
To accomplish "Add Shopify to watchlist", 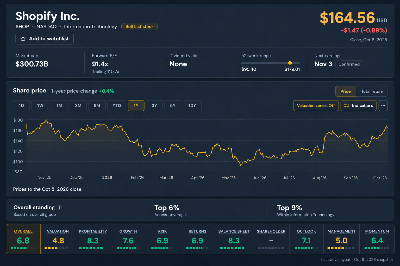I will click(x=45, y=39).
